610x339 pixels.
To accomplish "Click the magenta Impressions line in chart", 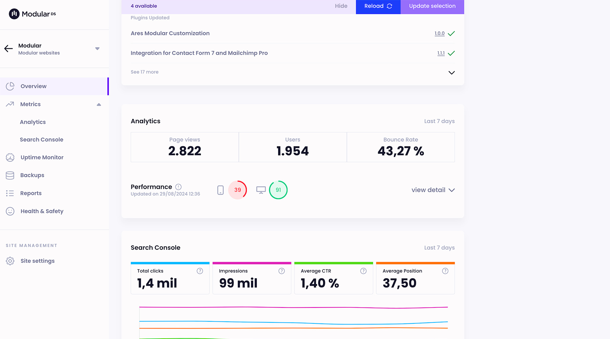I will (293, 307).
